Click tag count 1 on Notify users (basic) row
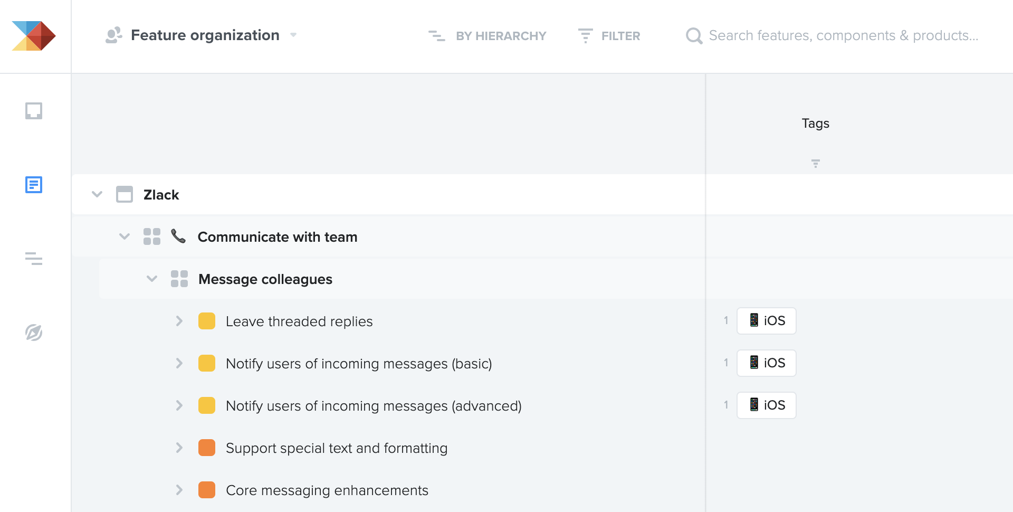 [x=726, y=363]
